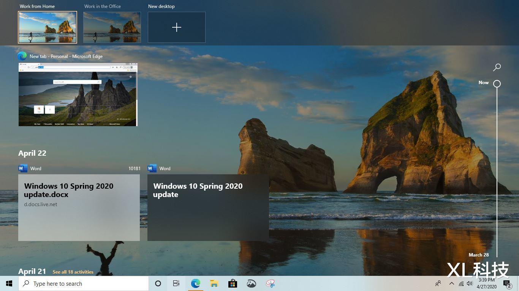Open Snip & Sketch from the taskbar
Screen dimensions: 519x291
270,283
